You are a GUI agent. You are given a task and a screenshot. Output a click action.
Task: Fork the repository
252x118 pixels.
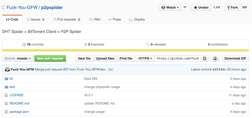[232, 7]
